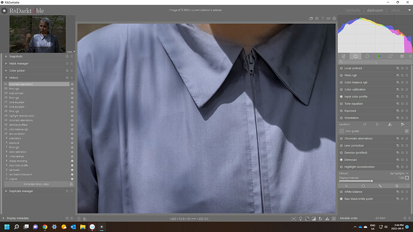This screenshot has width=413, height=232.
Task: Flip horizontally in Orientation transform
Action: tap(390, 124)
